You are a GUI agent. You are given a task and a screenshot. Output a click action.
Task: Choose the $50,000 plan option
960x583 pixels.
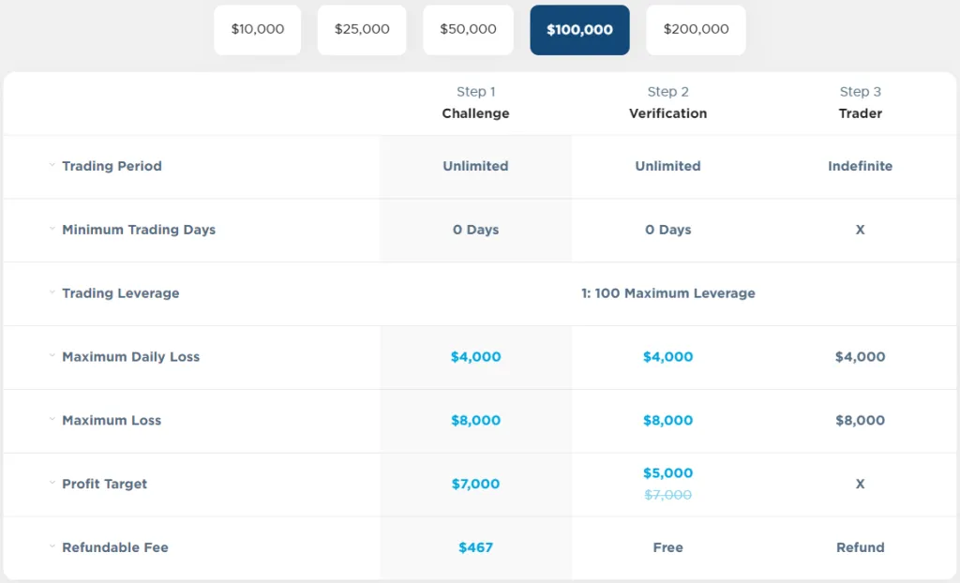click(468, 29)
